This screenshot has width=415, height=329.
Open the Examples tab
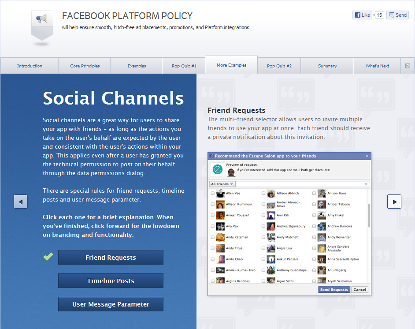click(137, 66)
